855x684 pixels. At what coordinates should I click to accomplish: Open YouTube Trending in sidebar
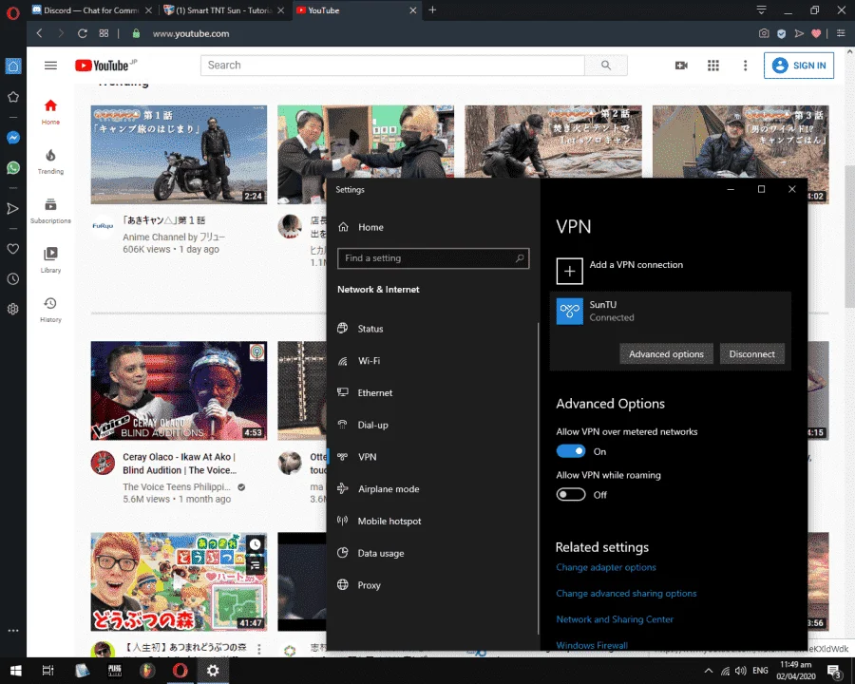pyautogui.click(x=50, y=161)
